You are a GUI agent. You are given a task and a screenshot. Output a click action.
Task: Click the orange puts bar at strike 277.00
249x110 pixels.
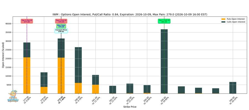point(27,75)
